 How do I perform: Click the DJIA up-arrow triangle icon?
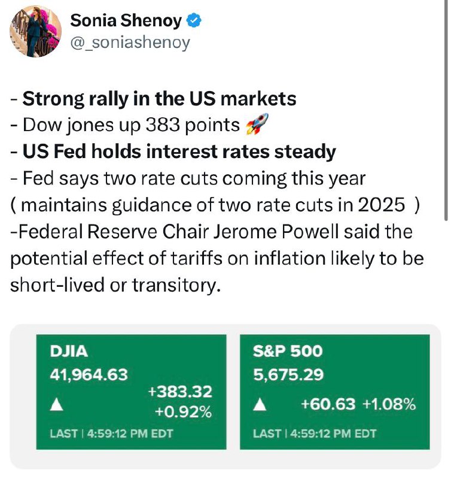56,405
